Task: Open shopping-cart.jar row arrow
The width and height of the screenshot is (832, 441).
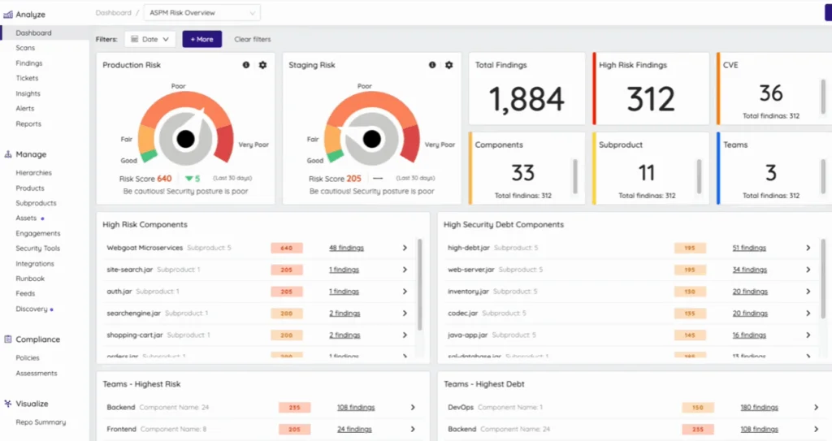Action: [x=405, y=335]
